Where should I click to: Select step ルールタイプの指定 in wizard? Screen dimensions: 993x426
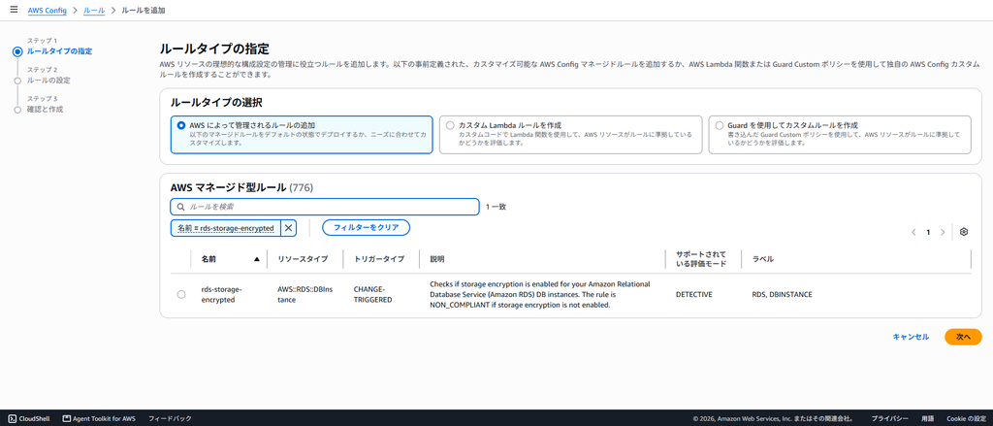tap(59, 51)
